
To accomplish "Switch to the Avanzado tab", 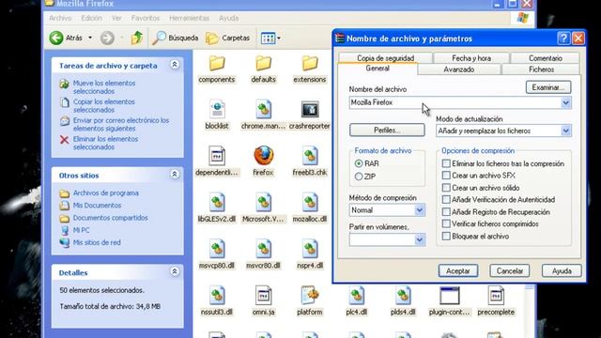I will [459, 69].
